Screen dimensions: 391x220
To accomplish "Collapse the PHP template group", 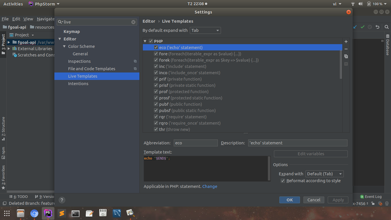I will [x=145, y=41].
